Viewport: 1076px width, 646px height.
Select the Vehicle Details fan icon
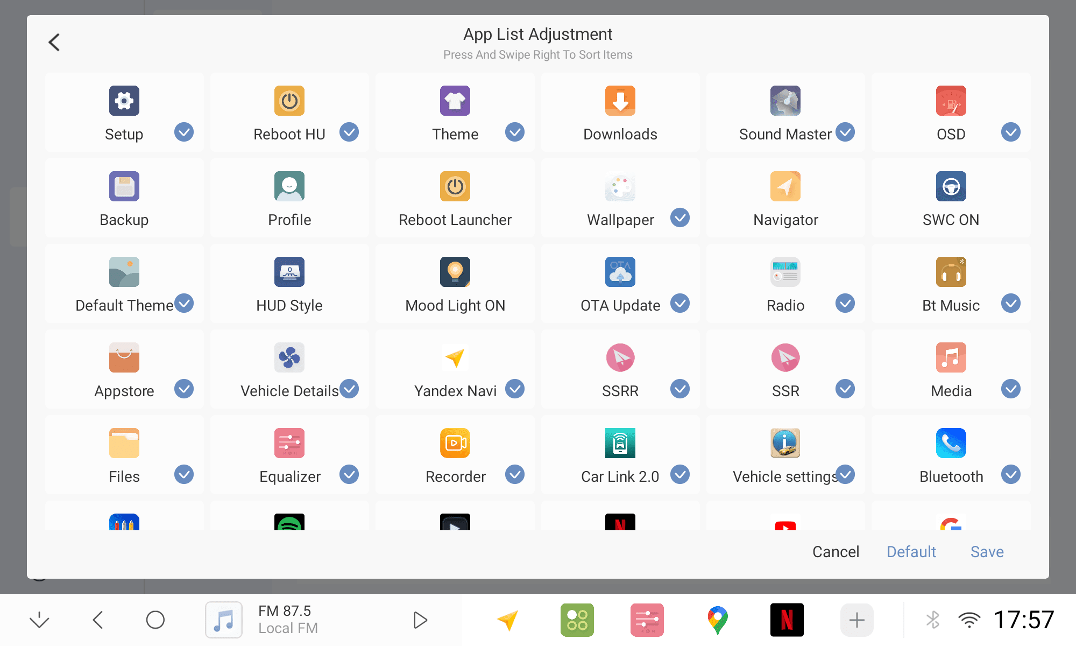coord(289,357)
